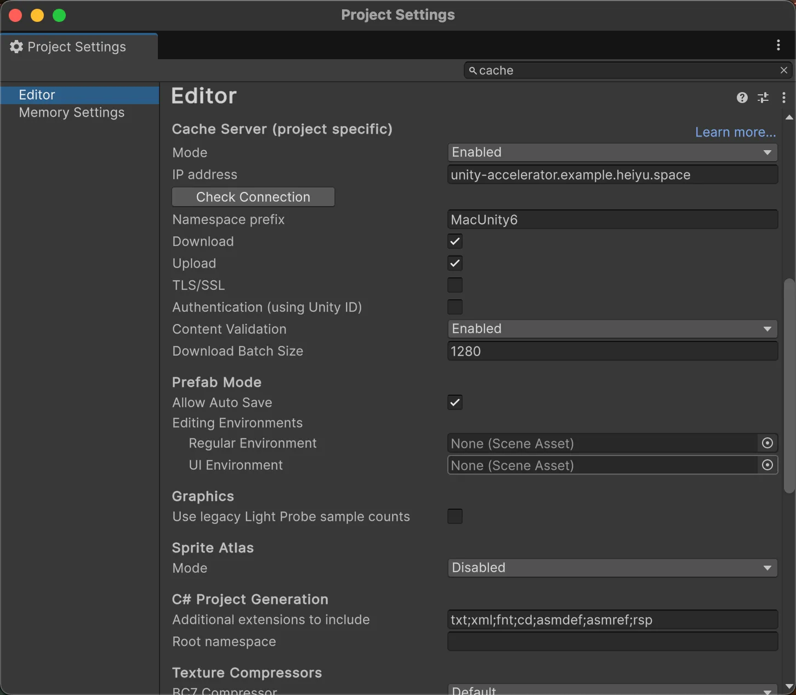Screen dimensions: 796x695
Task: Click the search magnifier icon
Action: (473, 70)
